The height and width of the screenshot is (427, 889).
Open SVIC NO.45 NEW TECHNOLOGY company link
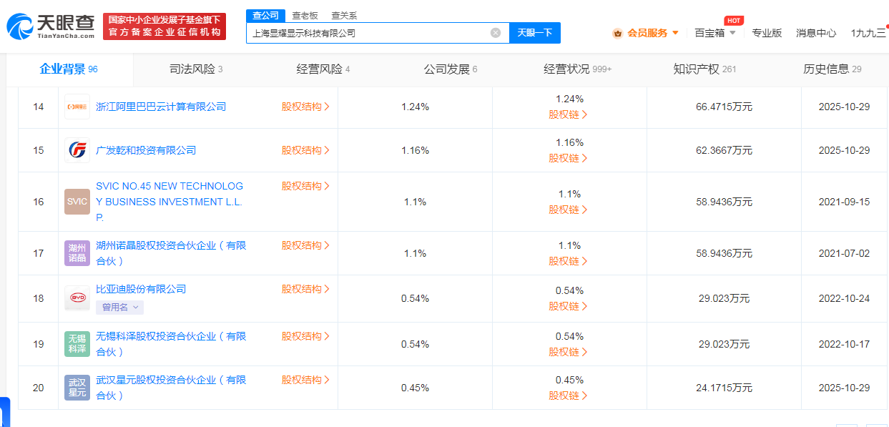[x=170, y=202]
